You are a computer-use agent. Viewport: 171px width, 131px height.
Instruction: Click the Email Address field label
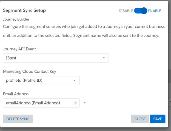16,94
